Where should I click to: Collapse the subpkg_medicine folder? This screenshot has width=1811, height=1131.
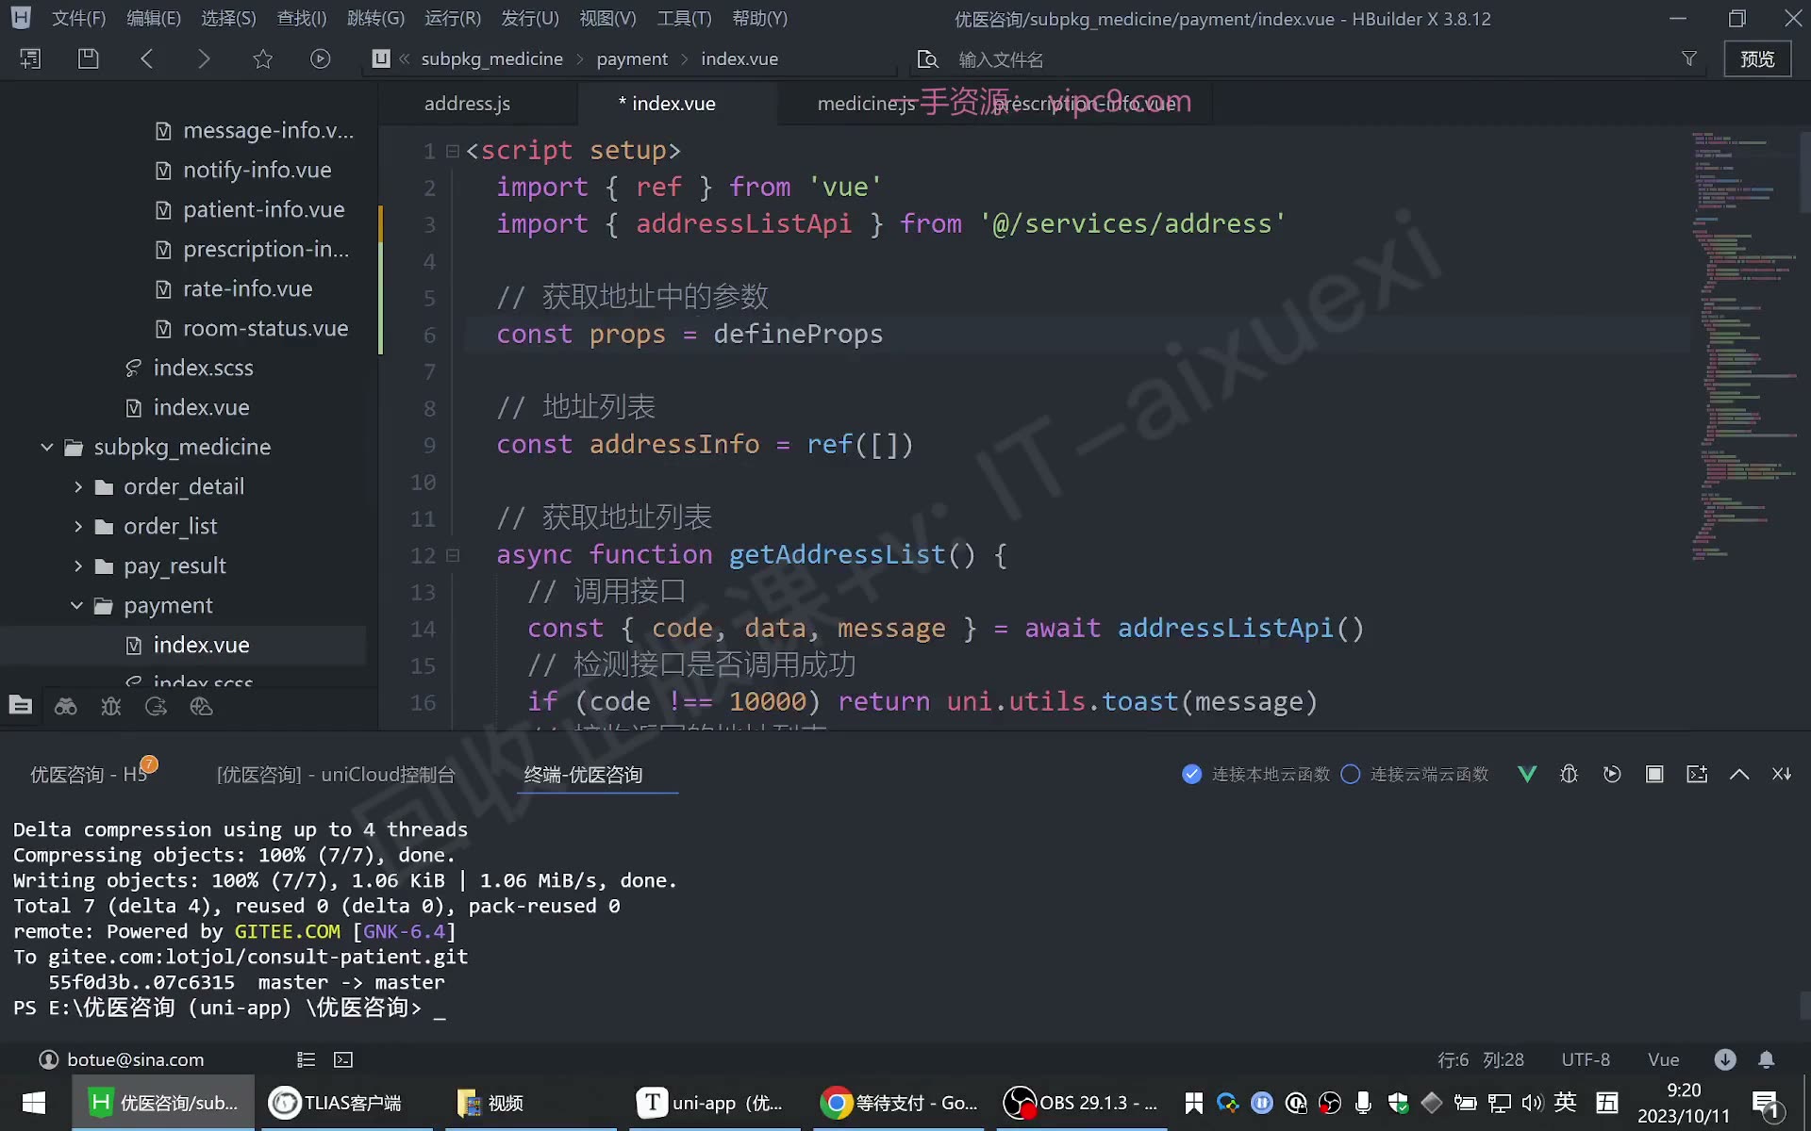point(47,447)
